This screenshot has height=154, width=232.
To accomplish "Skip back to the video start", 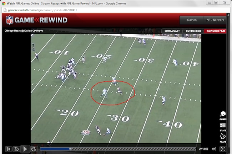I will 9,149.
